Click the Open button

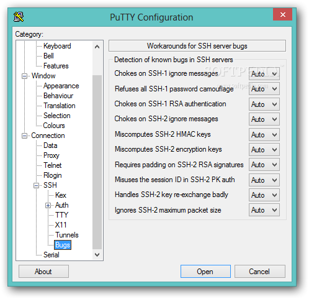(x=205, y=272)
